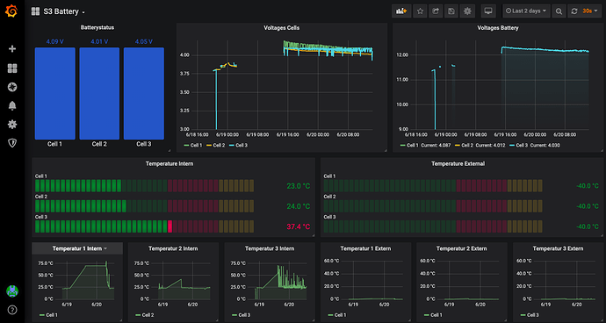The height and width of the screenshot is (323, 606).
Task: Expand the S3 Battery dashboard dropdown
Action: (x=58, y=11)
